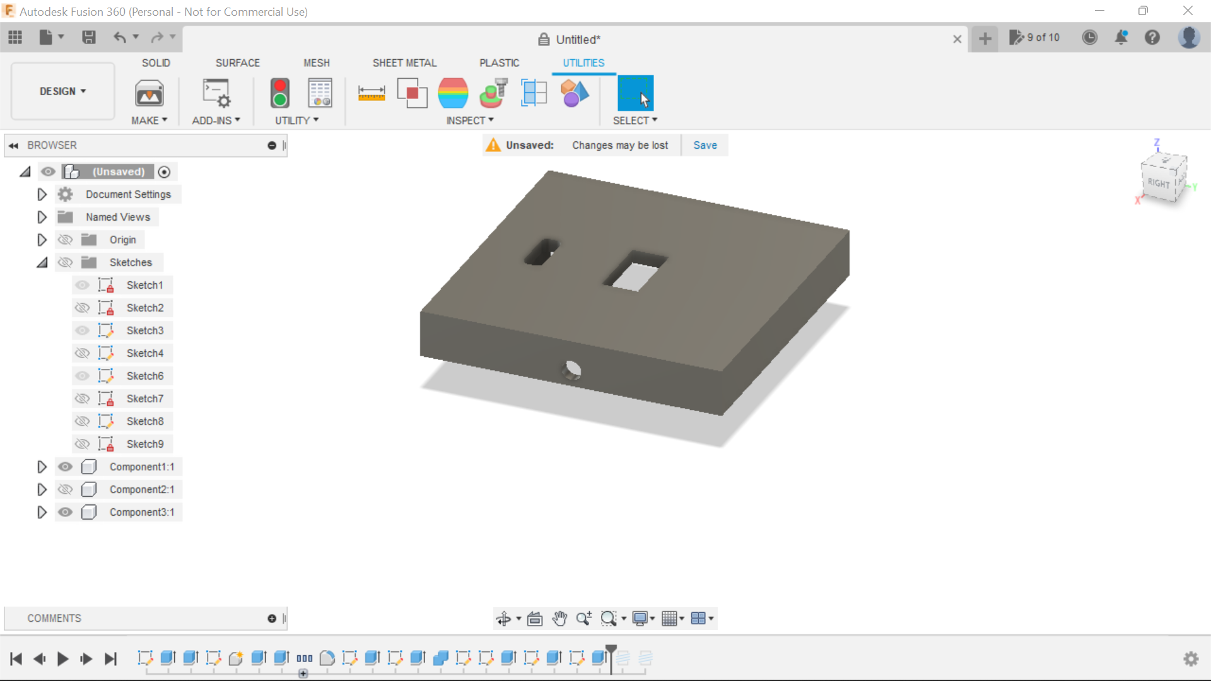Select the Pan tool
This screenshot has height=681, width=1211.
click(561, 619)
